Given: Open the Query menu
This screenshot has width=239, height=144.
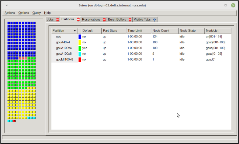Looking at the screenshot, I should (x=37, y=13).
